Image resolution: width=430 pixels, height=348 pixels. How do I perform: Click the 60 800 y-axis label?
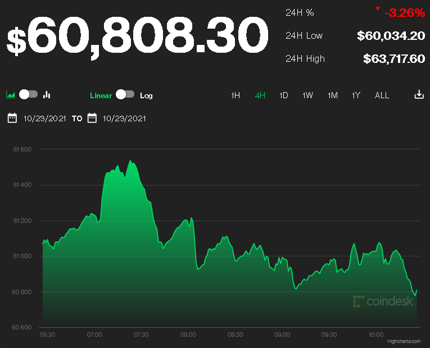point(22,292)
